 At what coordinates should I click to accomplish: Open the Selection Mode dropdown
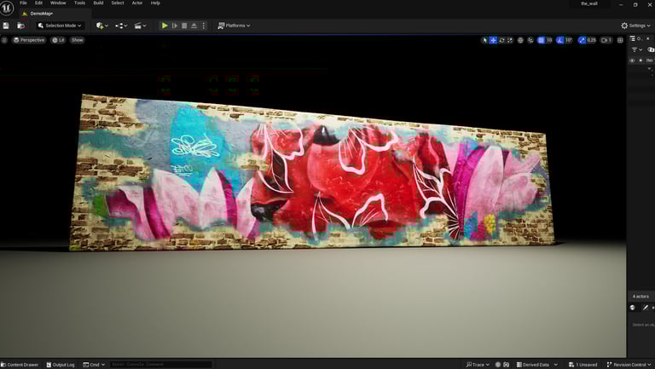[x=60, y=26]
